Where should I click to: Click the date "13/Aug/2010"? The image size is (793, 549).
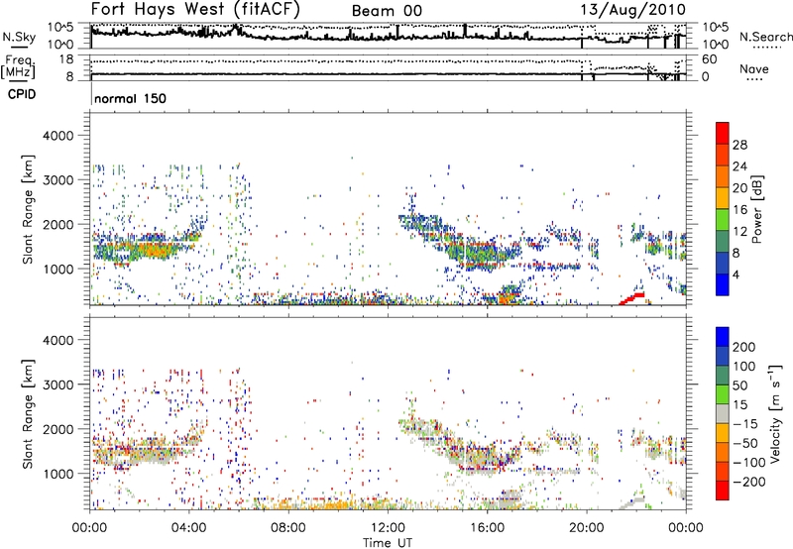point(632,10)
